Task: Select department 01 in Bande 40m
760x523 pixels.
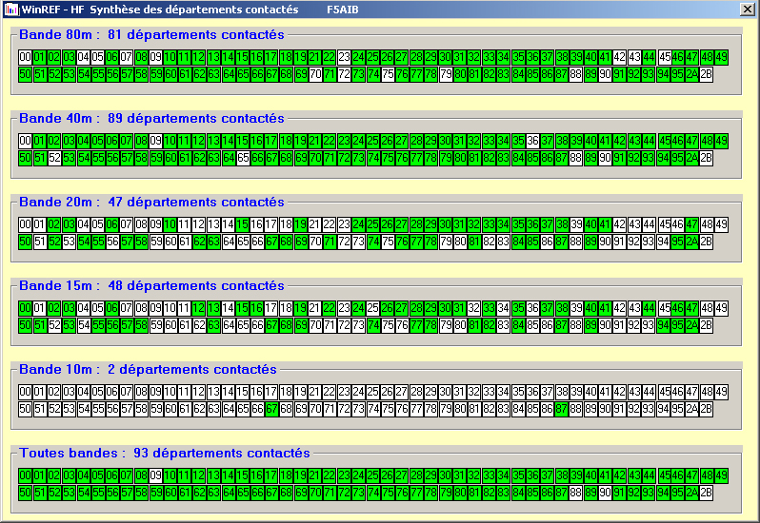Action: [40, 141]
